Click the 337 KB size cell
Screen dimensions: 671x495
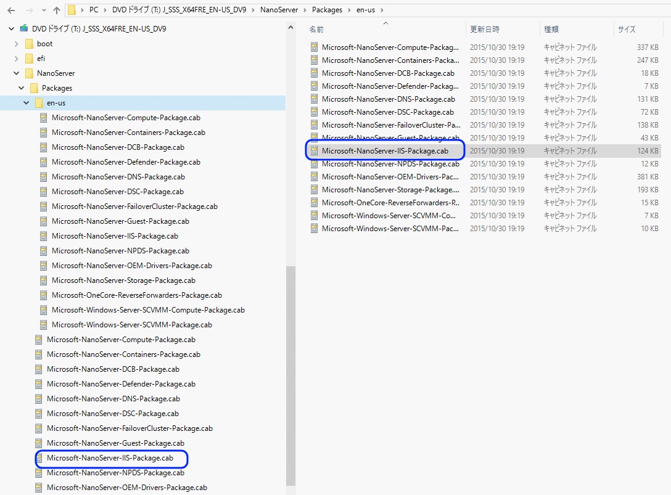648,47
